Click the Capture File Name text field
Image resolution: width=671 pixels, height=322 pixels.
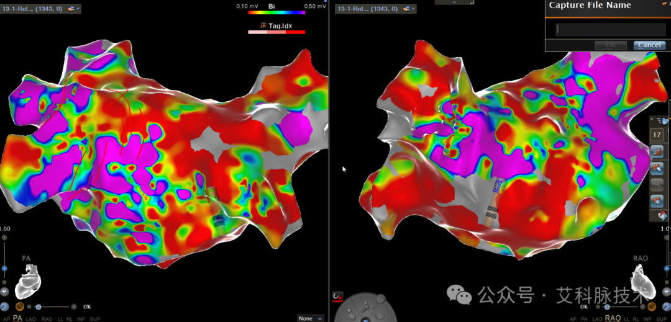pyautogui.click(x=611, y=29)
